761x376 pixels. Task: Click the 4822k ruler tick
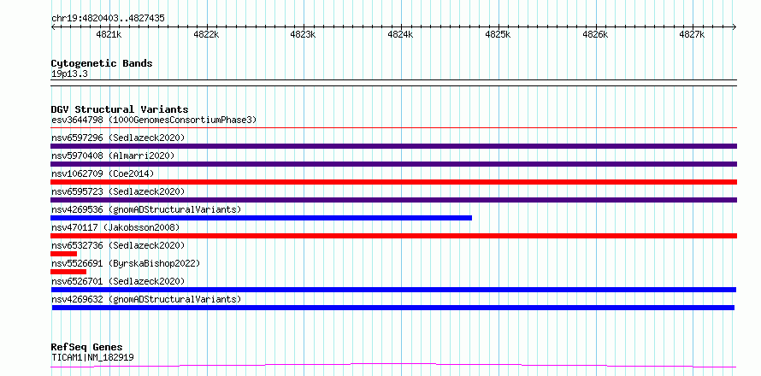point(207,34)
